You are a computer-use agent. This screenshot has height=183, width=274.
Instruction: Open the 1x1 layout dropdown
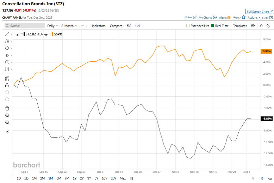pyautogui.click(x=139, y=26)
